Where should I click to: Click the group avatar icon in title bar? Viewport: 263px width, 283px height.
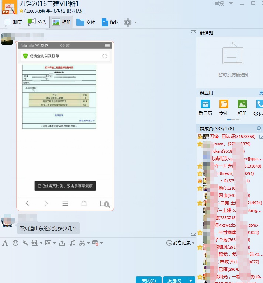pyautogui.click(x=9, y=7)
